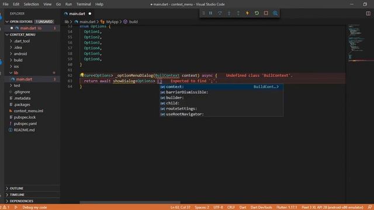
Task: Open Dart DevTools from status bar
Action: 261,208
